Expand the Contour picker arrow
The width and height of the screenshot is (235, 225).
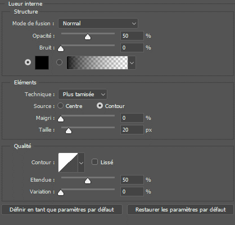81,163
